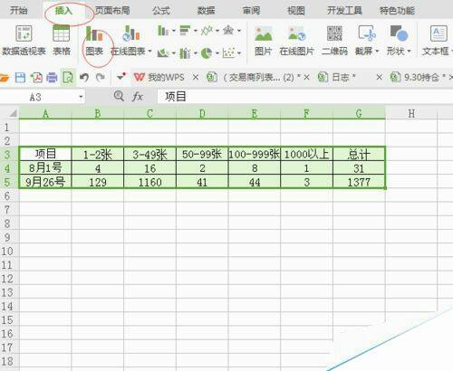Click the magnifier icon beside fx
Image resolution: width=453 pixels, height=371 pixels.
[x=119, y=96]
